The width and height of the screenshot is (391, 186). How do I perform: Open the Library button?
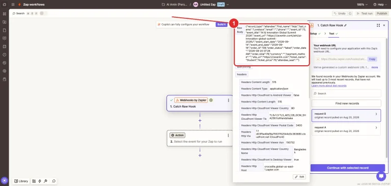[x=21, y=181]
